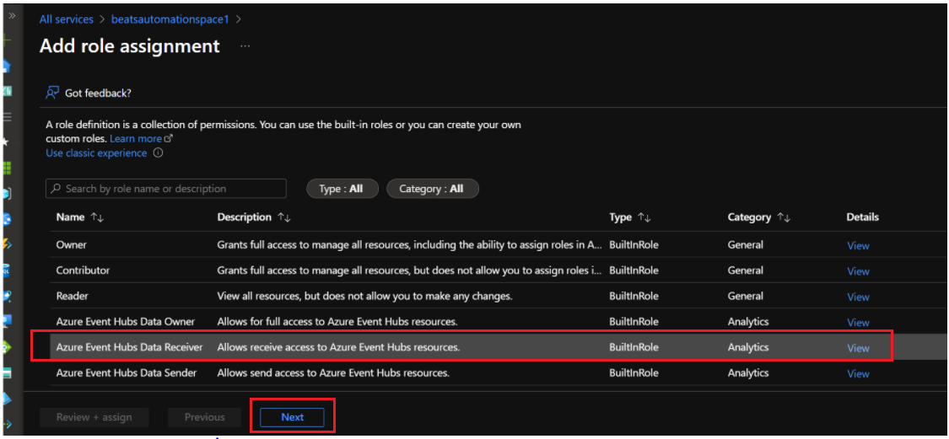Go to All services breadcrumb
The width and height of the screenshot is (949, 439).
(x=66, y=19)
